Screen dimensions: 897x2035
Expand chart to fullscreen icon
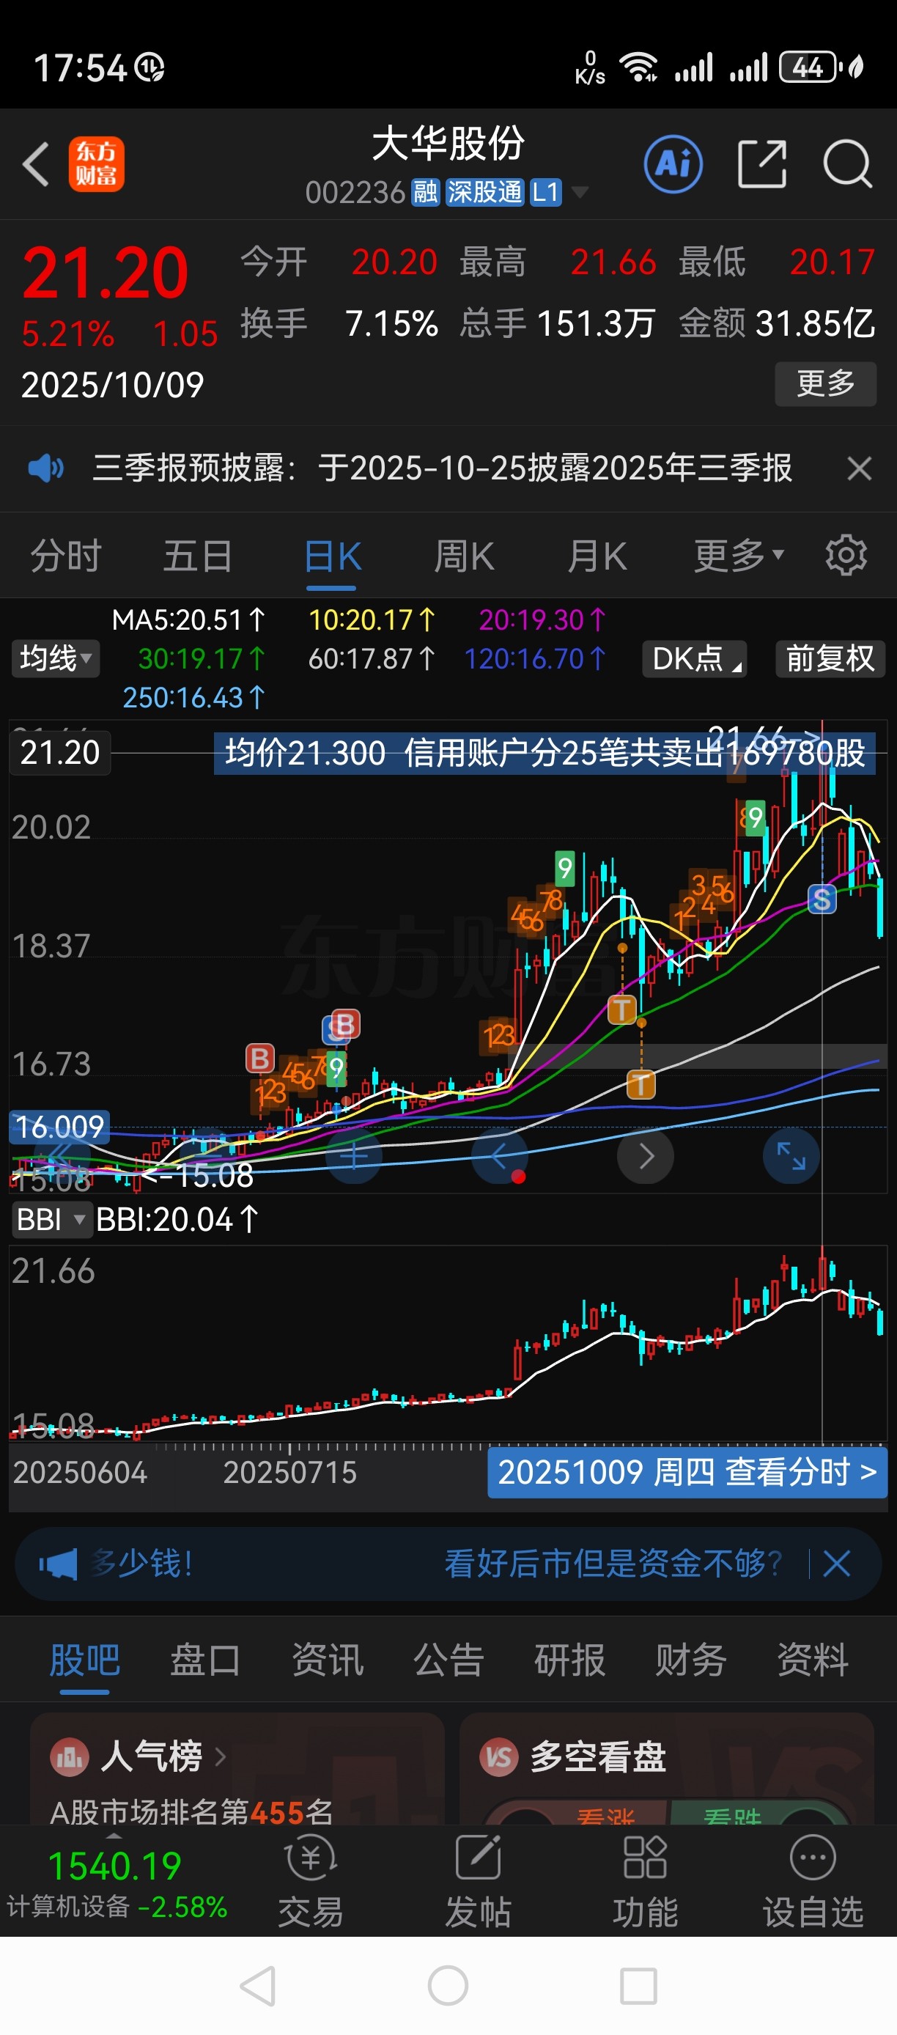coord(791,1156)
